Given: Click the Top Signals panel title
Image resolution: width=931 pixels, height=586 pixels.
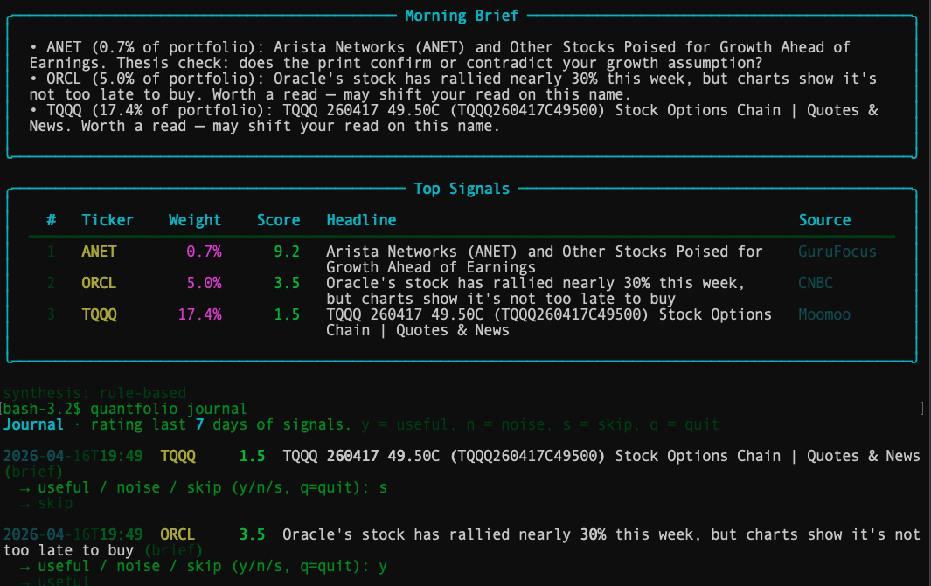Looking at the screenshot, I should (462, 189).
